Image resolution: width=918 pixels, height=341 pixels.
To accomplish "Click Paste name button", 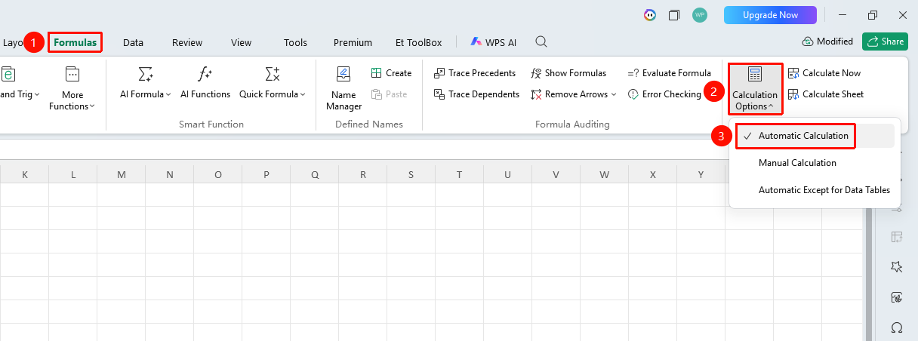I will pos(390,94).
